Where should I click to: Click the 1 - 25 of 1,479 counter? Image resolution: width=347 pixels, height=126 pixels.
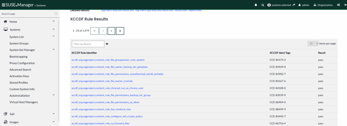tap(81, 31)
